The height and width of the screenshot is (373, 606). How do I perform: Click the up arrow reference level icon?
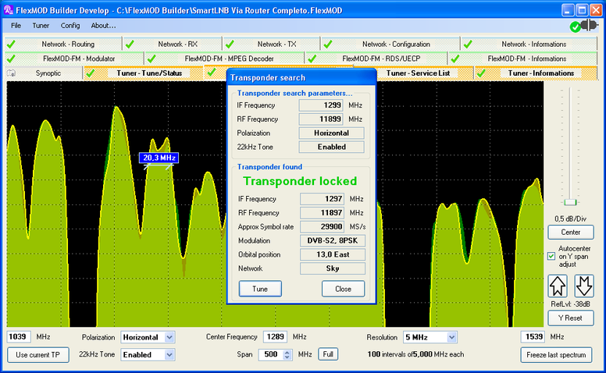tap(558, 286)
